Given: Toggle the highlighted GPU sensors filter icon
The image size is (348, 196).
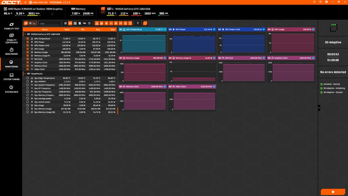Looking at the screenshot, I should tap(70, 23).
